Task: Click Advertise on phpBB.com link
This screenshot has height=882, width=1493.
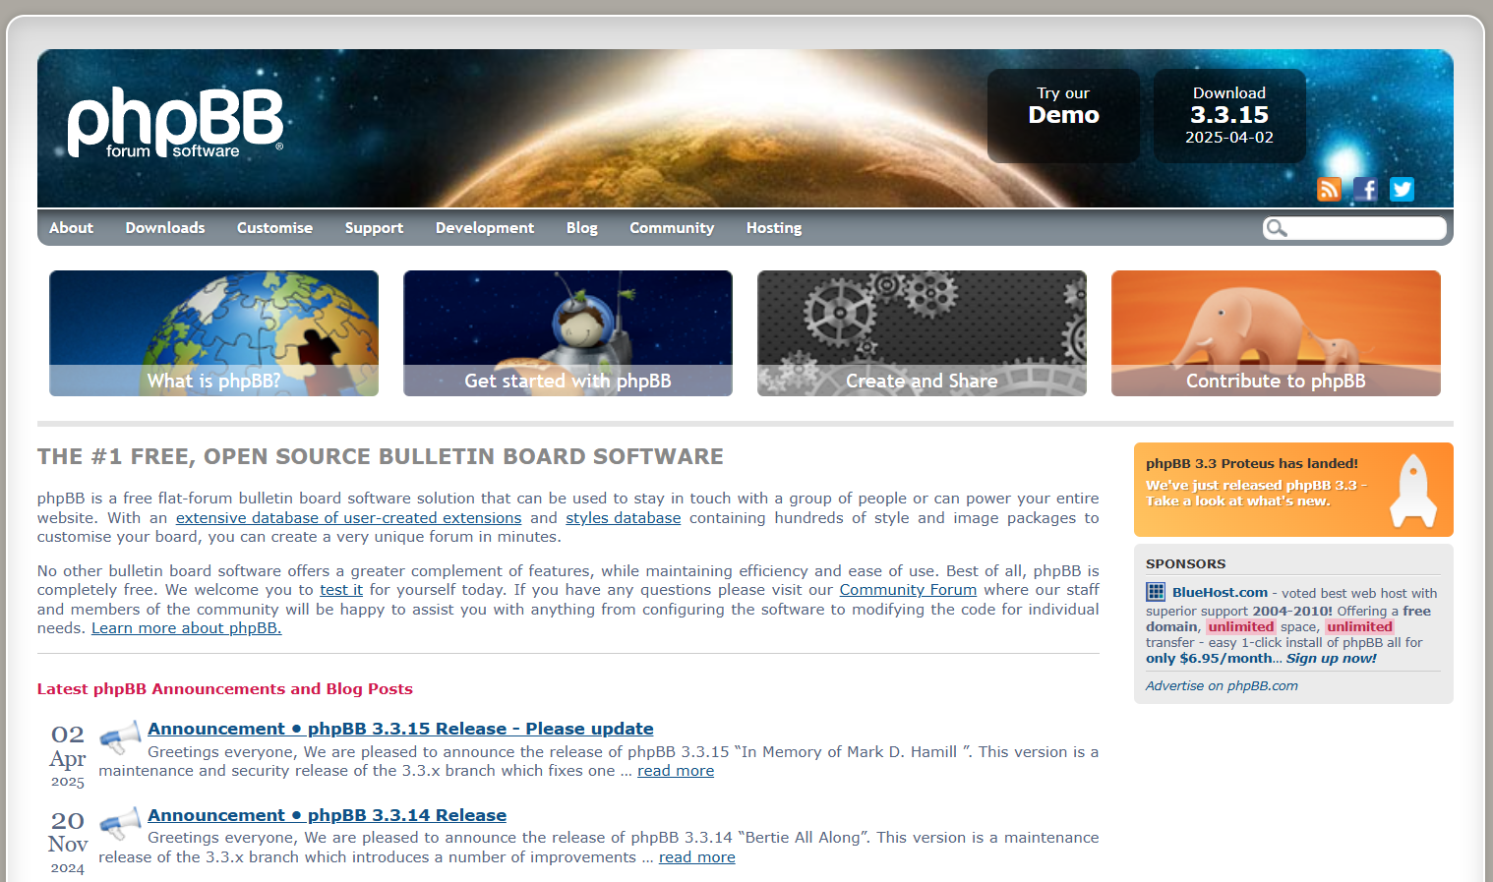Action: pyautogui.click(x=1222, y=685)
